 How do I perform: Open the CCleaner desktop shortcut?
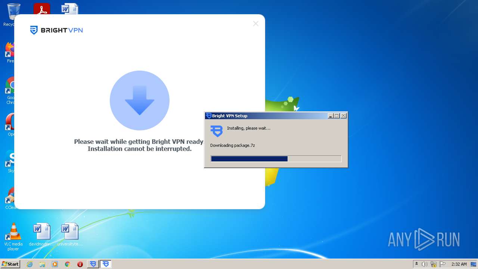[10, 198]
